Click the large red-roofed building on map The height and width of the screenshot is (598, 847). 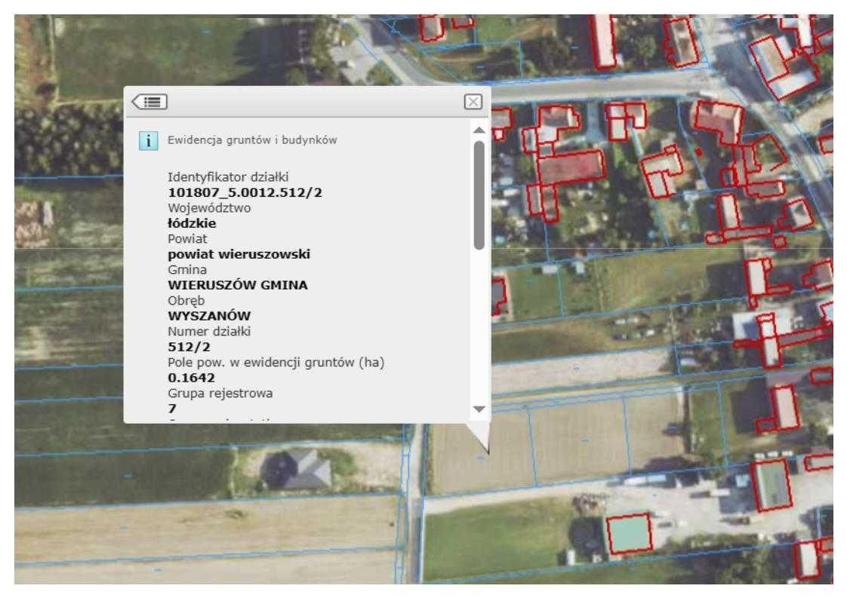click(x=571, y=166)
